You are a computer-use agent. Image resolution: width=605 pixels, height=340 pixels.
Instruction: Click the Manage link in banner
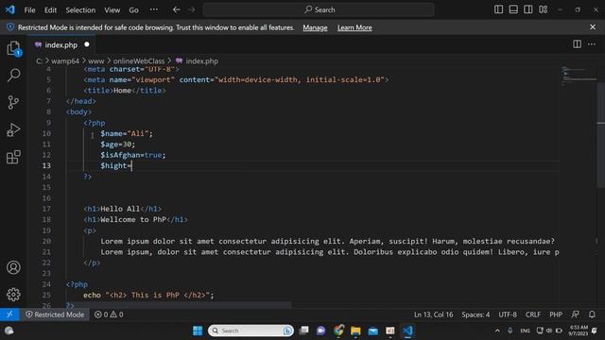pyautogui.click(x=315, y=27)
